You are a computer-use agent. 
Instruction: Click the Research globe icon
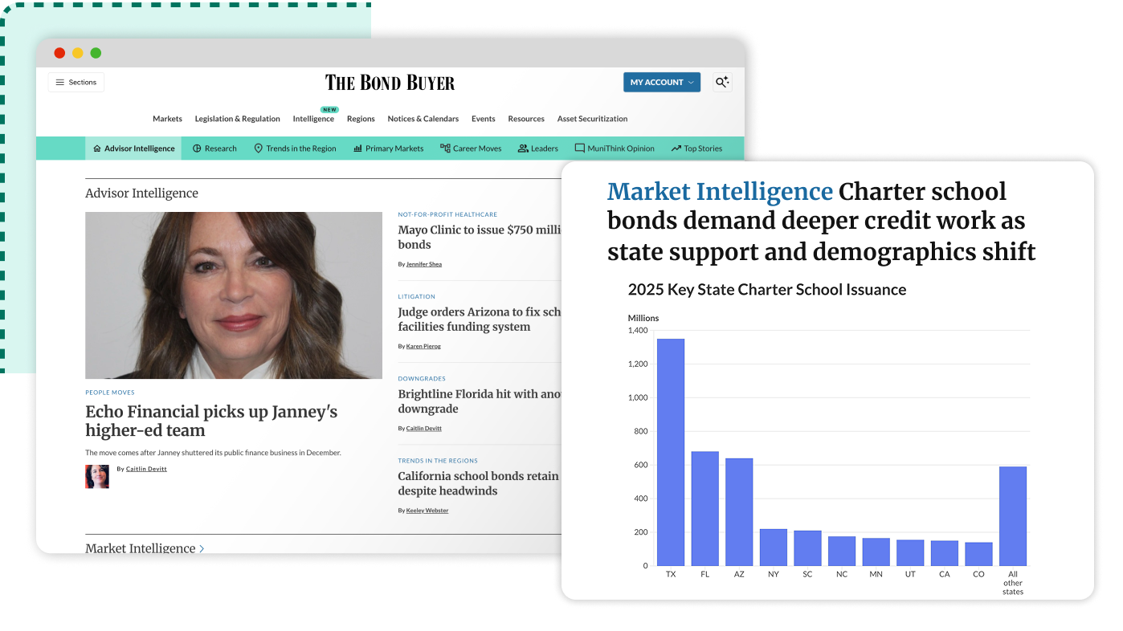197,149
